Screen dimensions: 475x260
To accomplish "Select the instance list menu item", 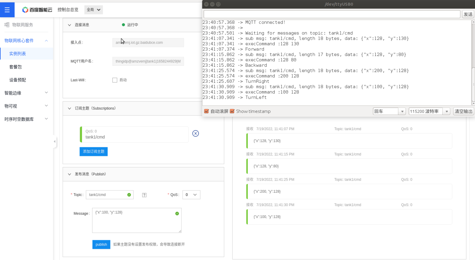I will (18, 54).
